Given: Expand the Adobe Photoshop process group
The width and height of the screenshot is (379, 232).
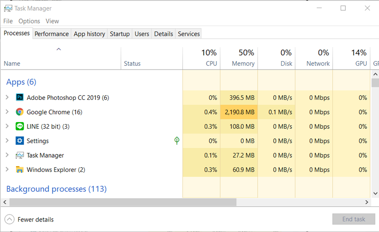Looking at the screenshot, I should click(x=7, y=98).
